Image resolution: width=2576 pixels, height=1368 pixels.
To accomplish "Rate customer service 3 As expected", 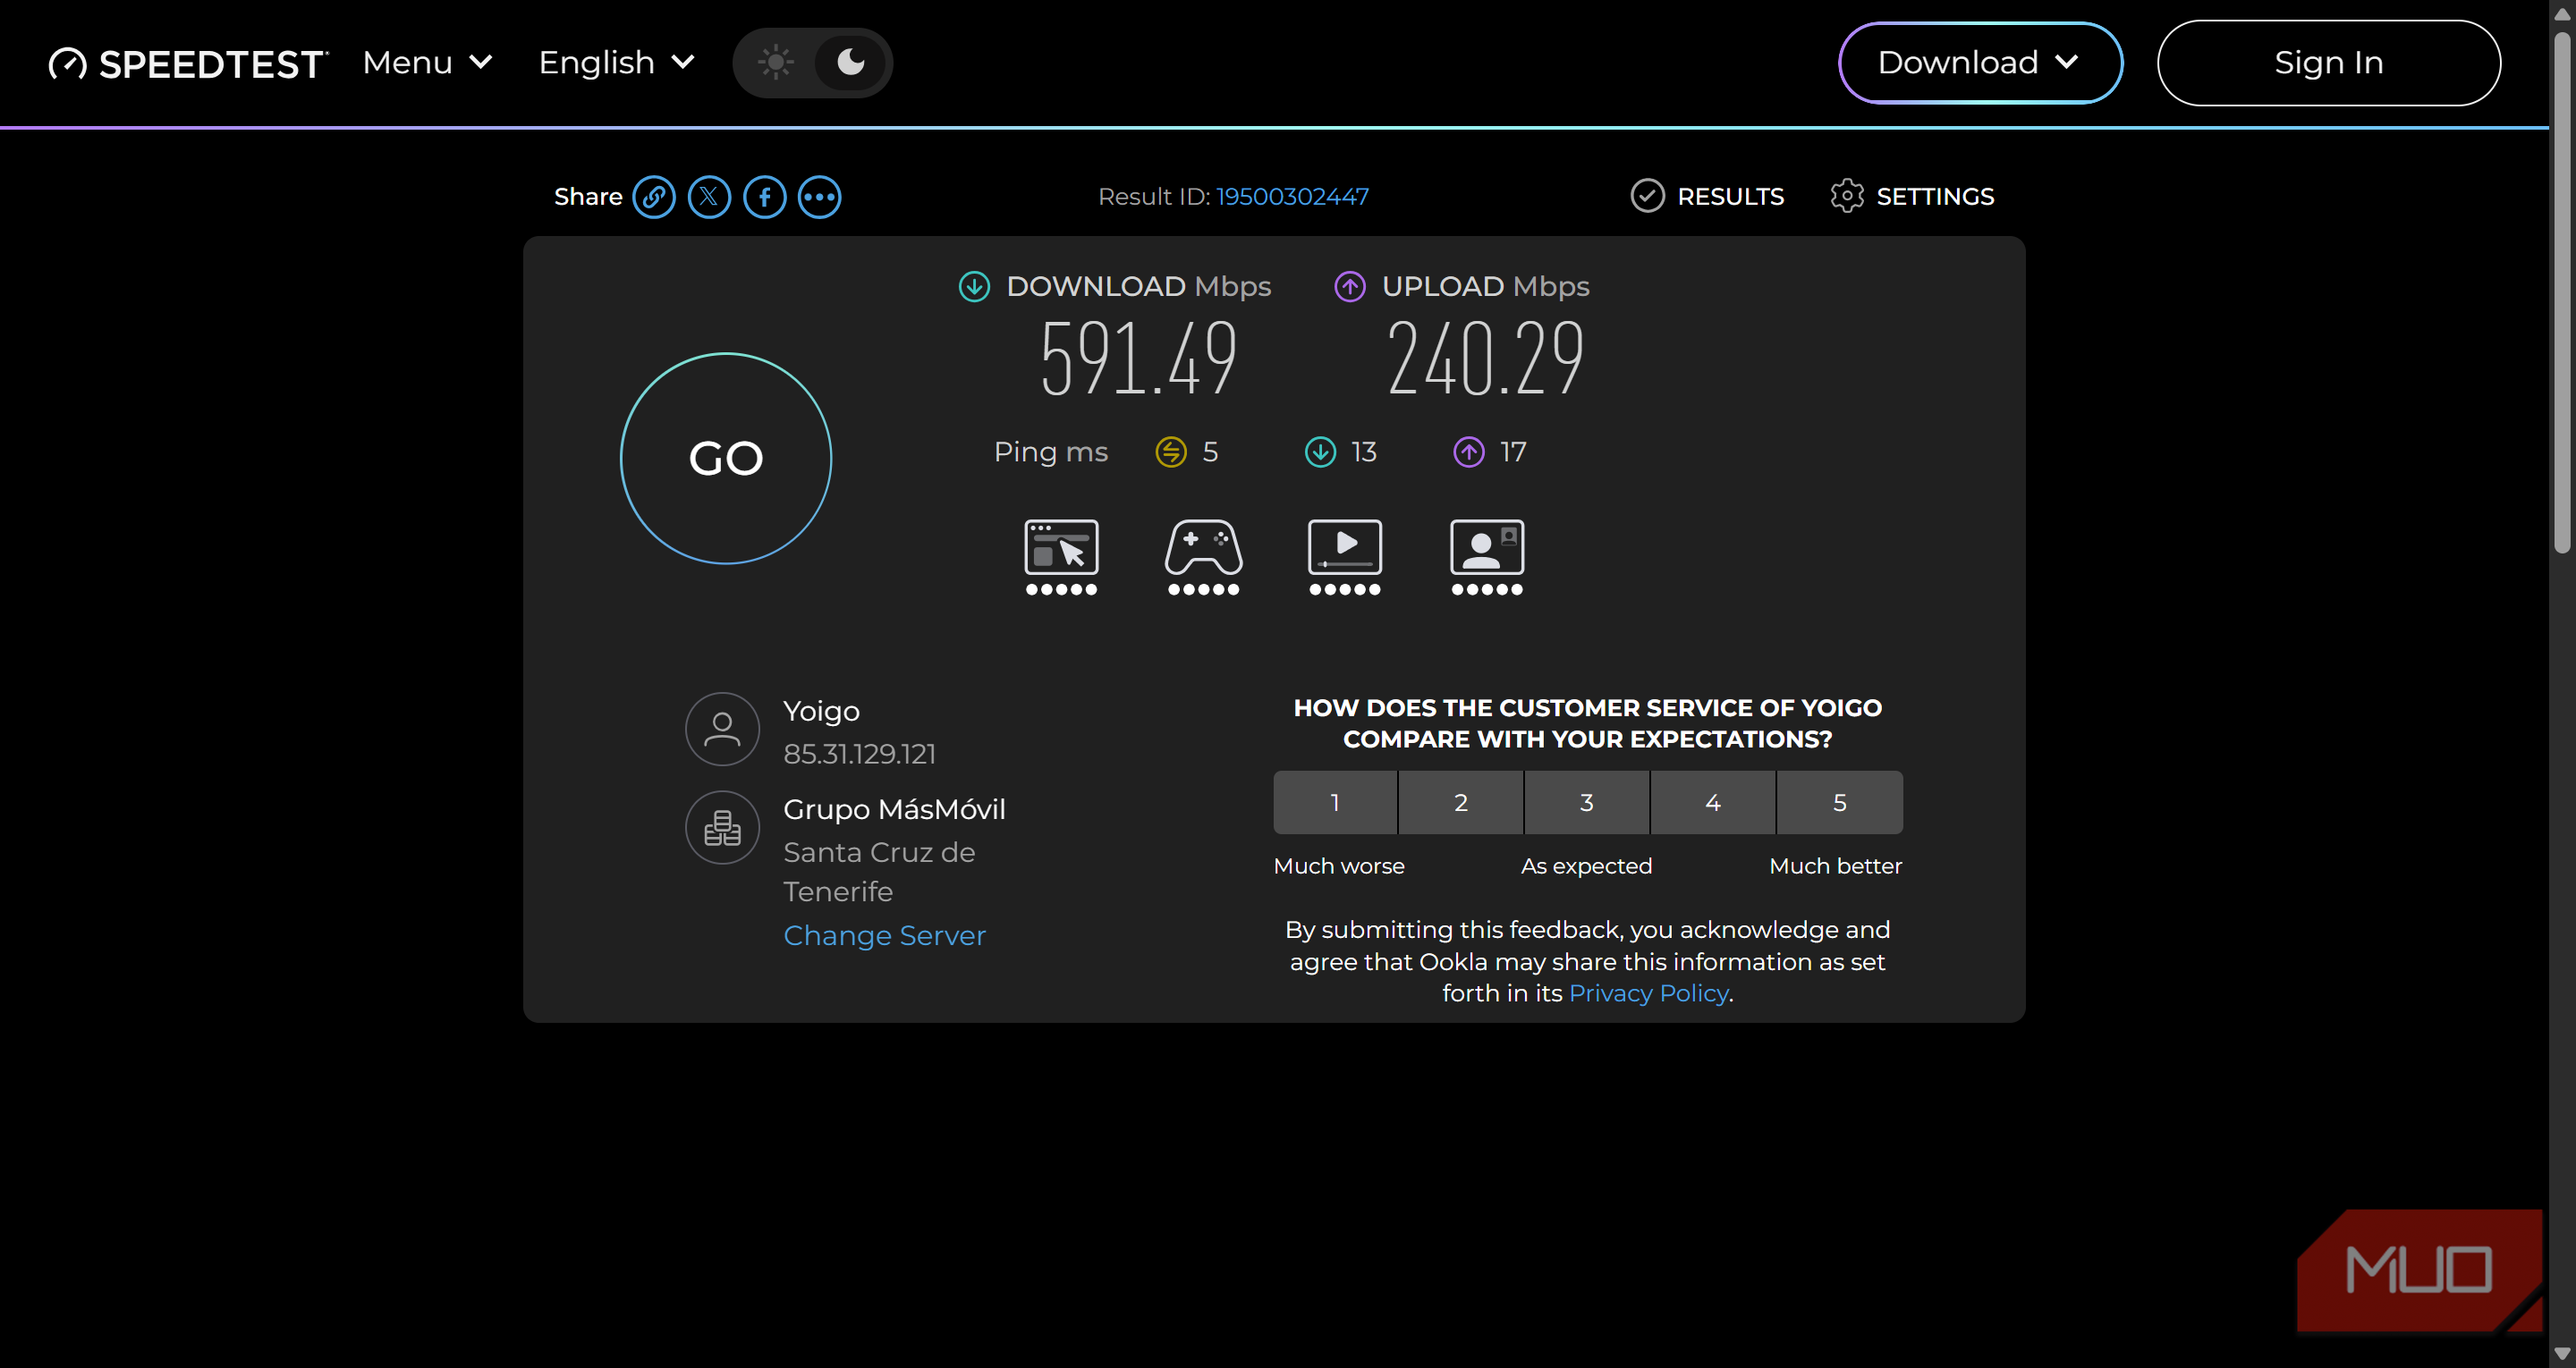I will click(1587, 802).
